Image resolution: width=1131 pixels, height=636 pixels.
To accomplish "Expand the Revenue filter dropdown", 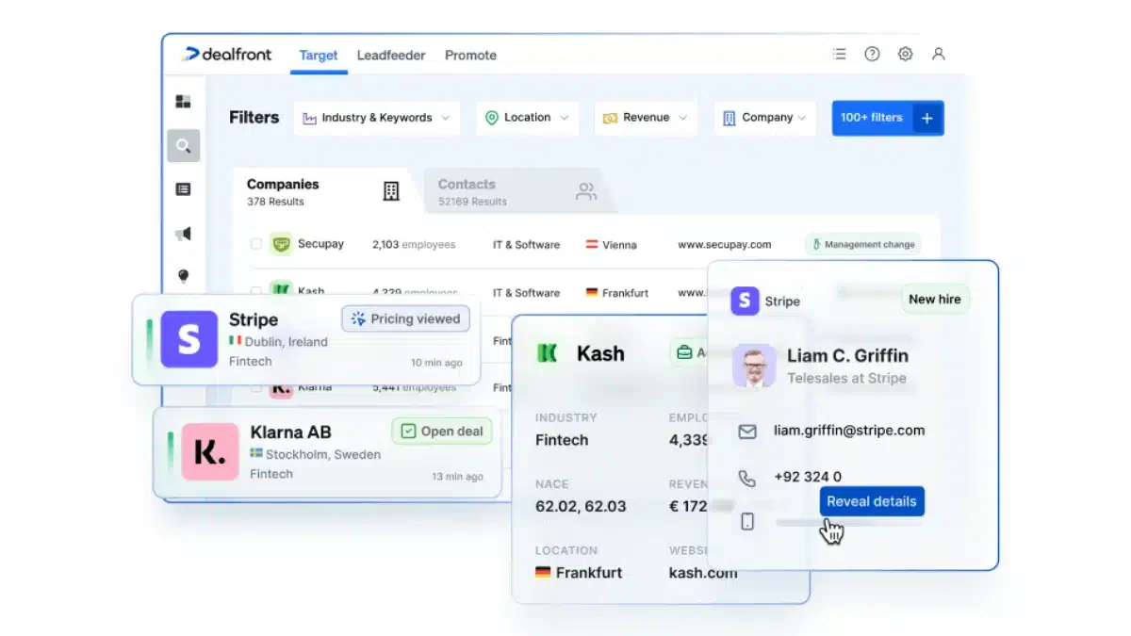I will coord(646,118).
